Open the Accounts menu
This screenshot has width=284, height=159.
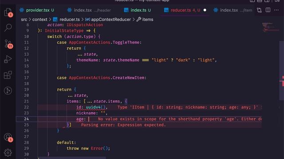coord(8,137)
